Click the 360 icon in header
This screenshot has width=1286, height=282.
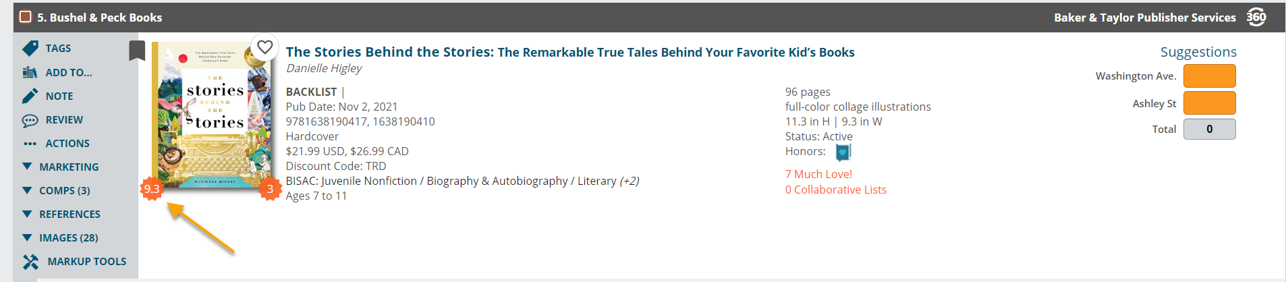click(1256, 17)
